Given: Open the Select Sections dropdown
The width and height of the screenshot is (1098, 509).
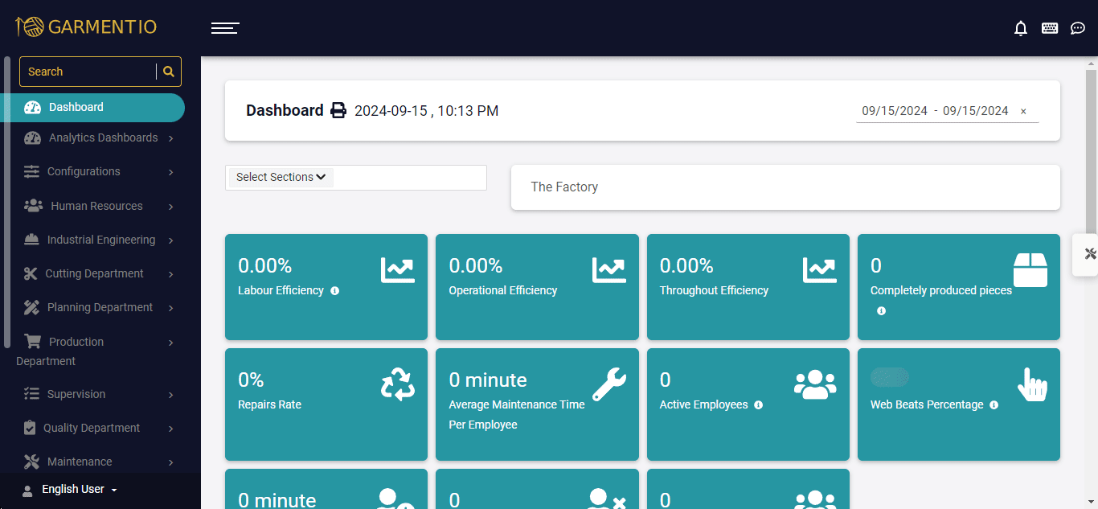Looking at the screenshot, I should (281, 177).
